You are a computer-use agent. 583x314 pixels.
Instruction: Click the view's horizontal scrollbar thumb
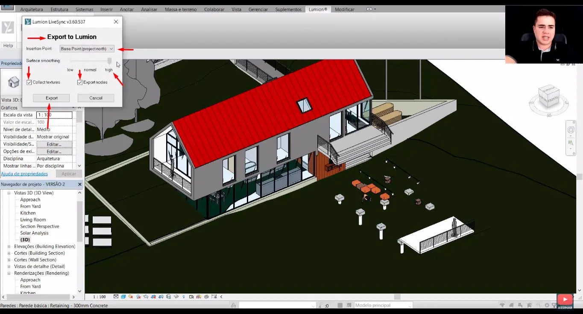(x=397, y=296)
